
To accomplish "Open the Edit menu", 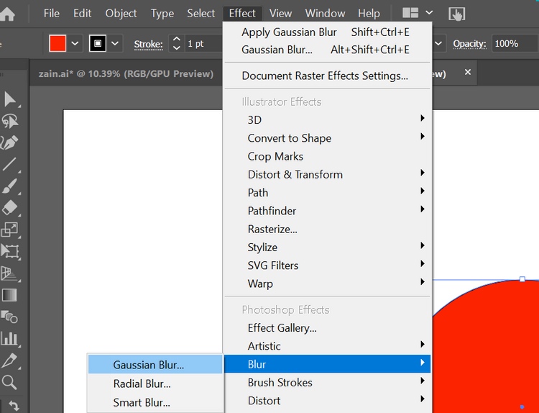I will click(x=82, y=14).
